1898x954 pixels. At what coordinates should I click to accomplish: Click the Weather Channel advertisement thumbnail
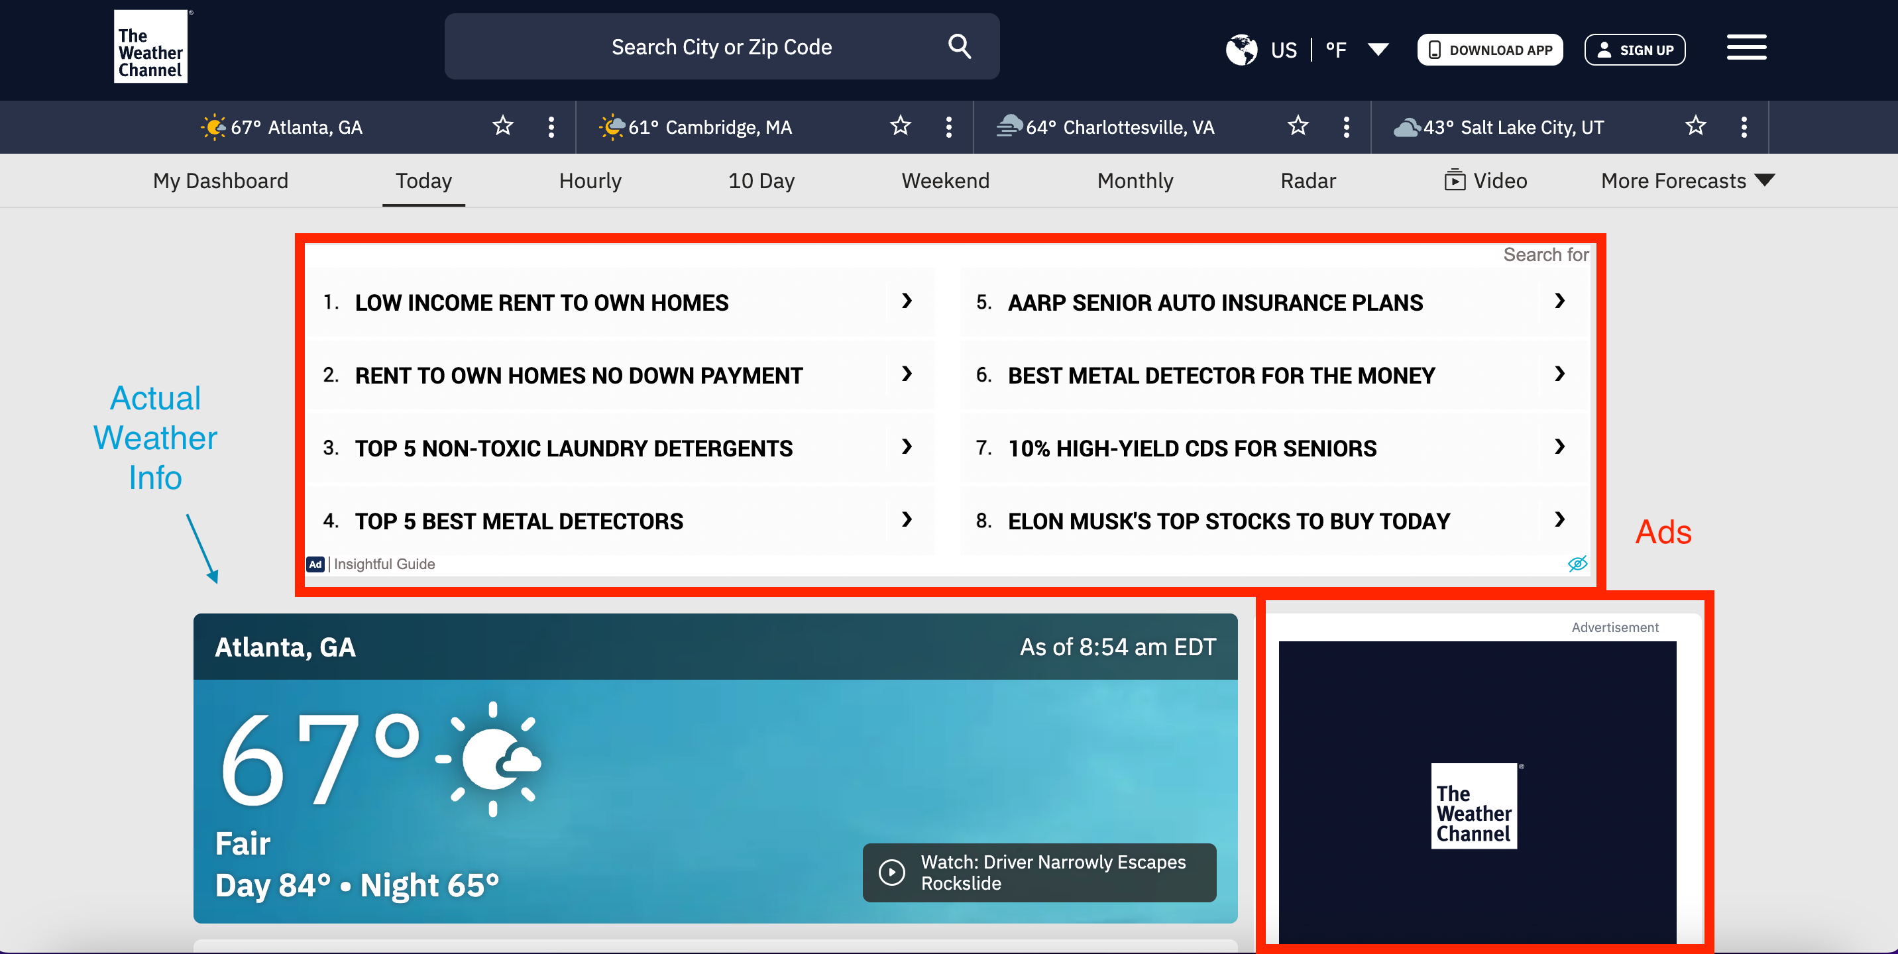[x=1477, y=792]
